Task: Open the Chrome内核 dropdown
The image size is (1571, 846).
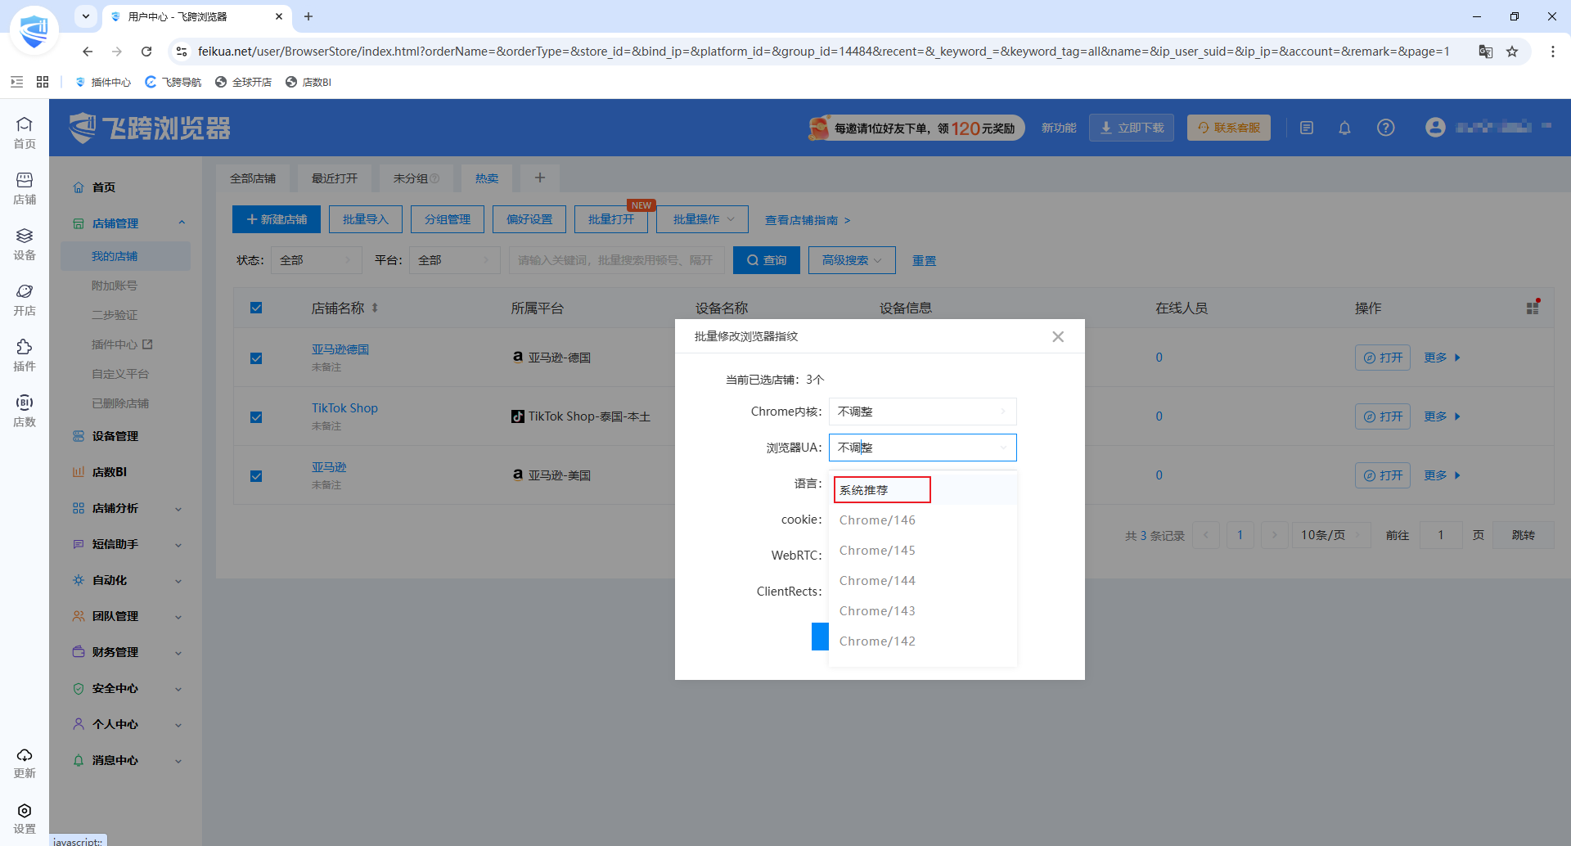Action: tap(922, 412)
